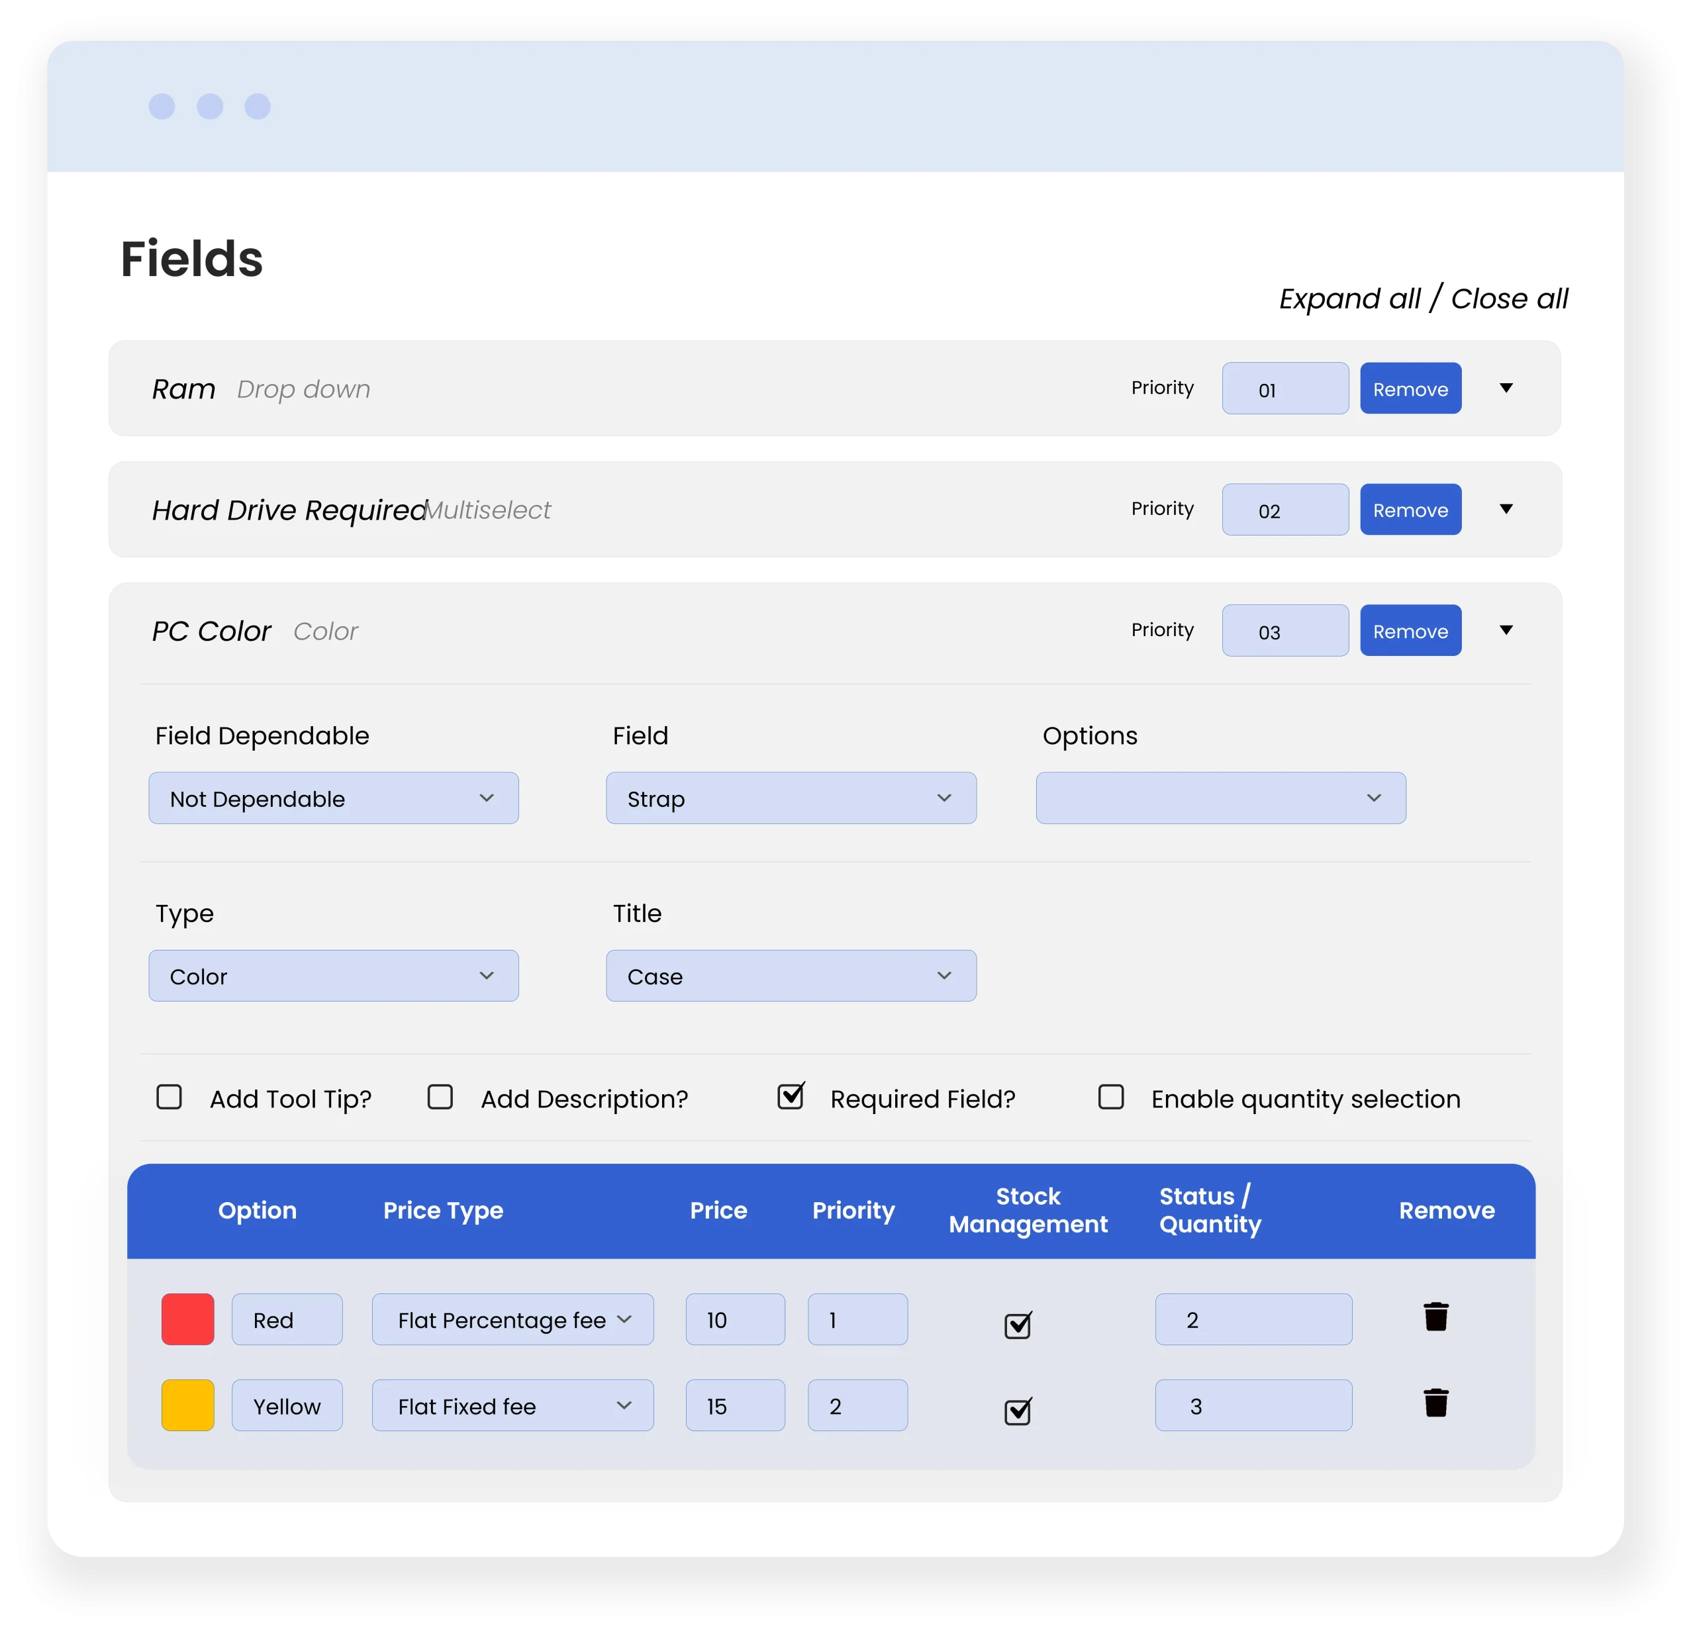
Task: Edit the Yellow option price field
Action: tap(735, 1406)
